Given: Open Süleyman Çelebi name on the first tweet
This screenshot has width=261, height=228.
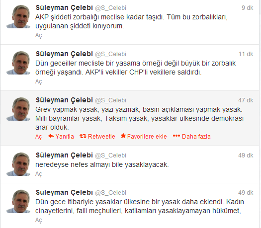Looking at the screenshot, I should pos(64,7).
